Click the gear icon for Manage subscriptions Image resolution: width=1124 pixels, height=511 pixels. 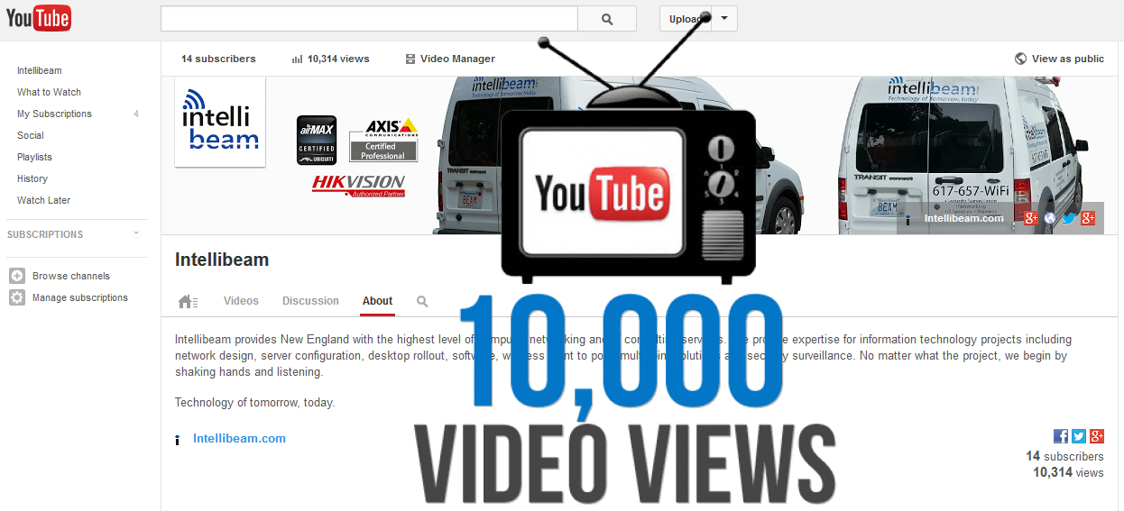17,297
